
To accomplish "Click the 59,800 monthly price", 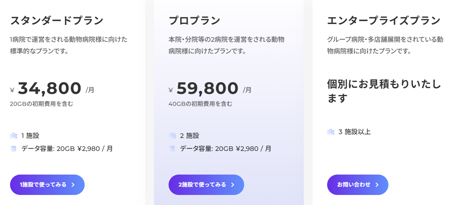I will click(208, 88).
